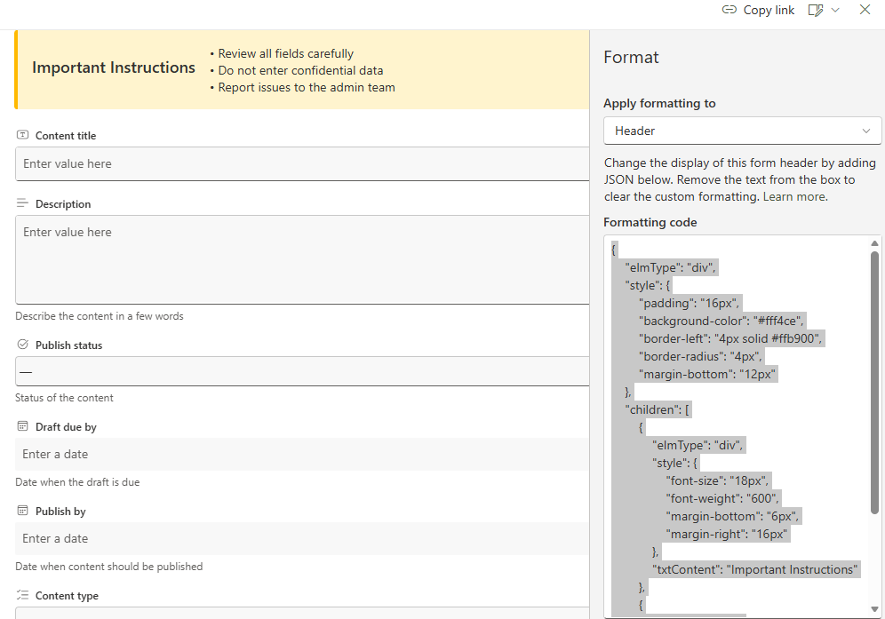Screen dimensions: 885x619
Task: Expand the chevron next to edit form
Action: 835,10
